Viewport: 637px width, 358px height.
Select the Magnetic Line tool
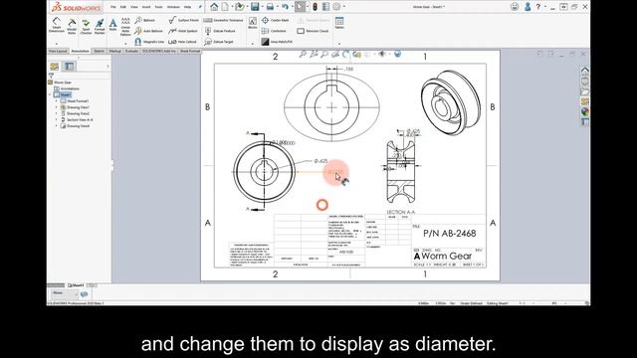[x=149, y=42]
